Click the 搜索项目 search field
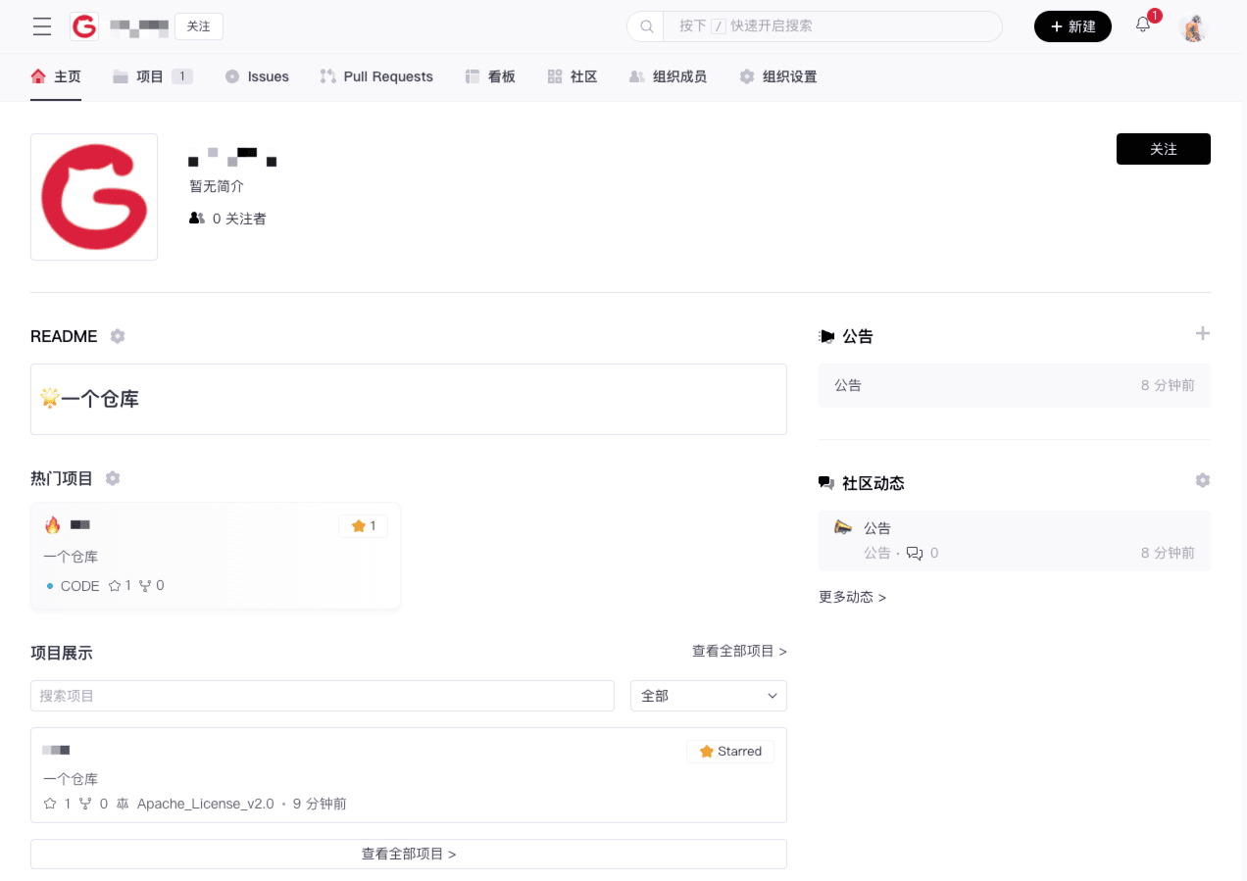1247x881 pixels. pyautogui.click(x=322, y=696)
